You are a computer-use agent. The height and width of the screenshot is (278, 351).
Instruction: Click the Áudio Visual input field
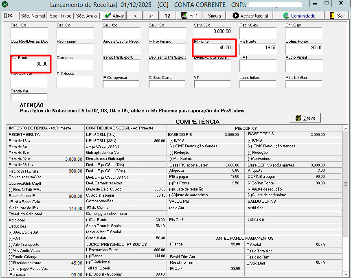coord(304,66)
